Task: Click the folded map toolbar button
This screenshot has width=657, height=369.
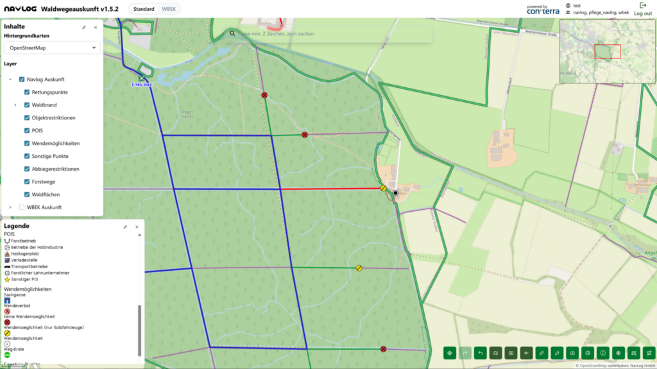Action: click(496, 353)
